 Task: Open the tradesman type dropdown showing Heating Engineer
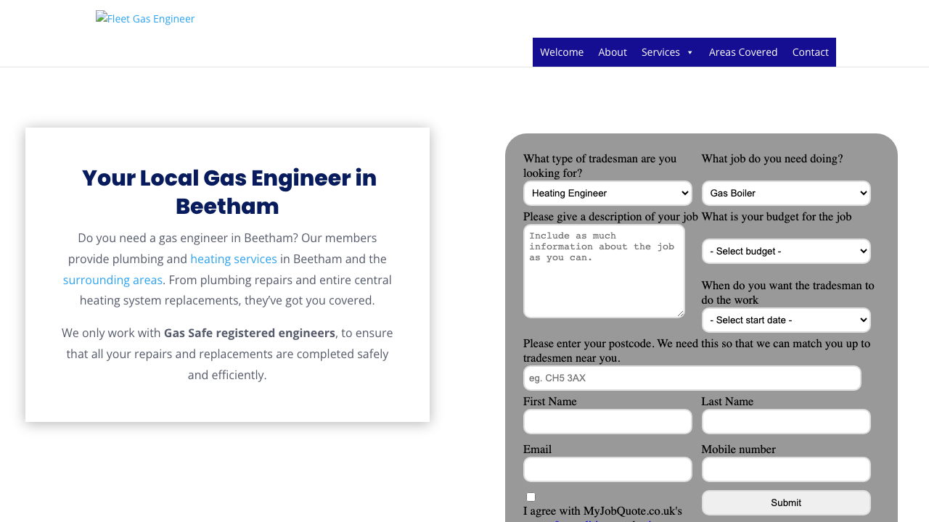(x=607, y=193)
